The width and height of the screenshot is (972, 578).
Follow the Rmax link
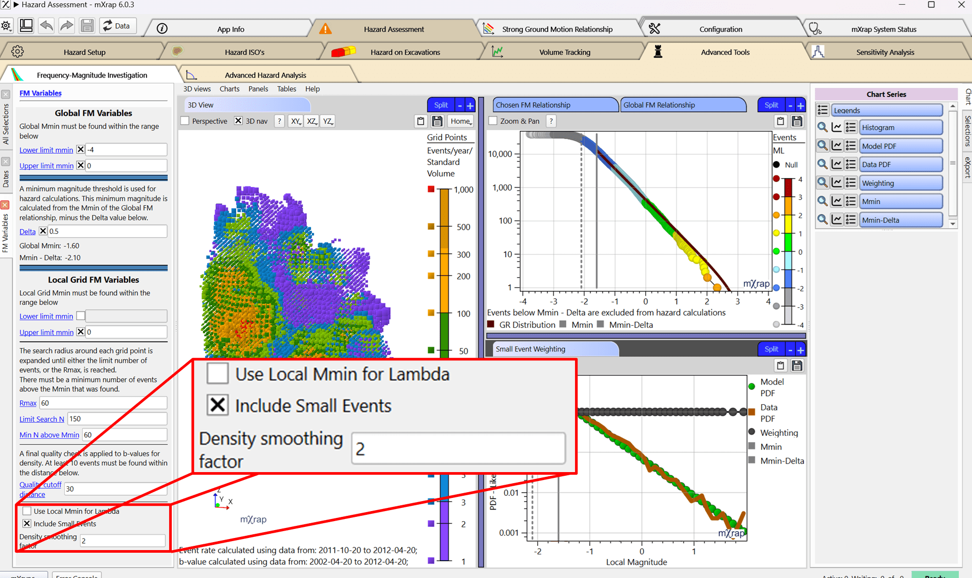pyautogui.click(x=28, y=403)
